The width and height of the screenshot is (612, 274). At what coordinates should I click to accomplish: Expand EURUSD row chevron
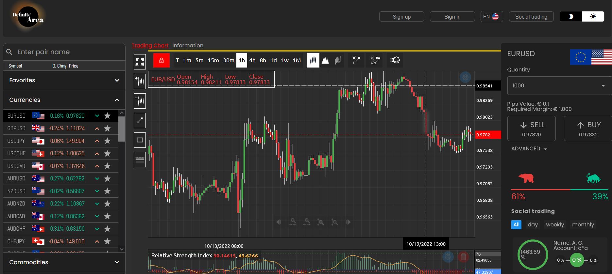point(97,116)
